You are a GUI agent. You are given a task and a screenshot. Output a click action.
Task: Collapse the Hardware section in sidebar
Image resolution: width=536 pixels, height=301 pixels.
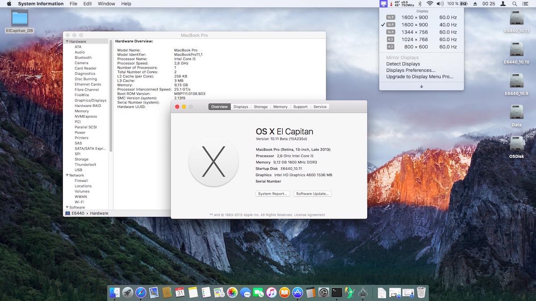[67, 41]
